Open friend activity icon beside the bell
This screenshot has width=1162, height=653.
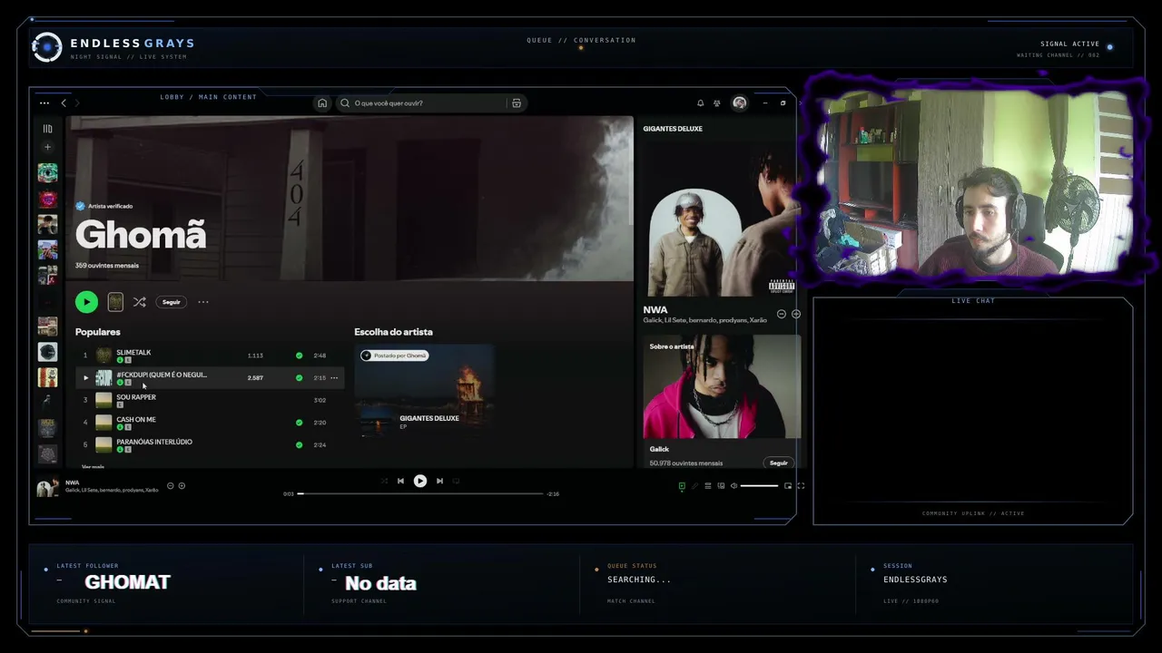(x=717, y=103)
